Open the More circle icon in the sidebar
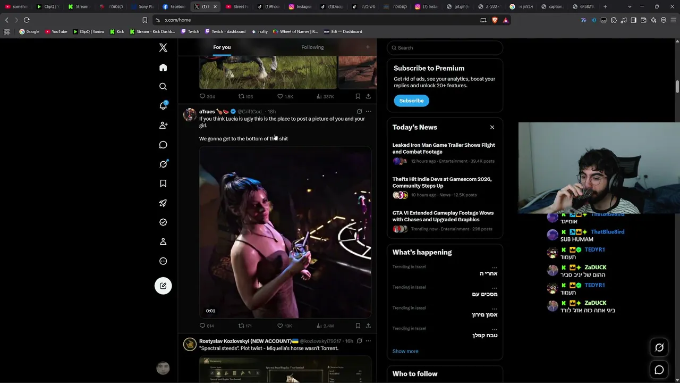This screenshot has height=383, width=680. pyautogui.click(x=163, y=261)
